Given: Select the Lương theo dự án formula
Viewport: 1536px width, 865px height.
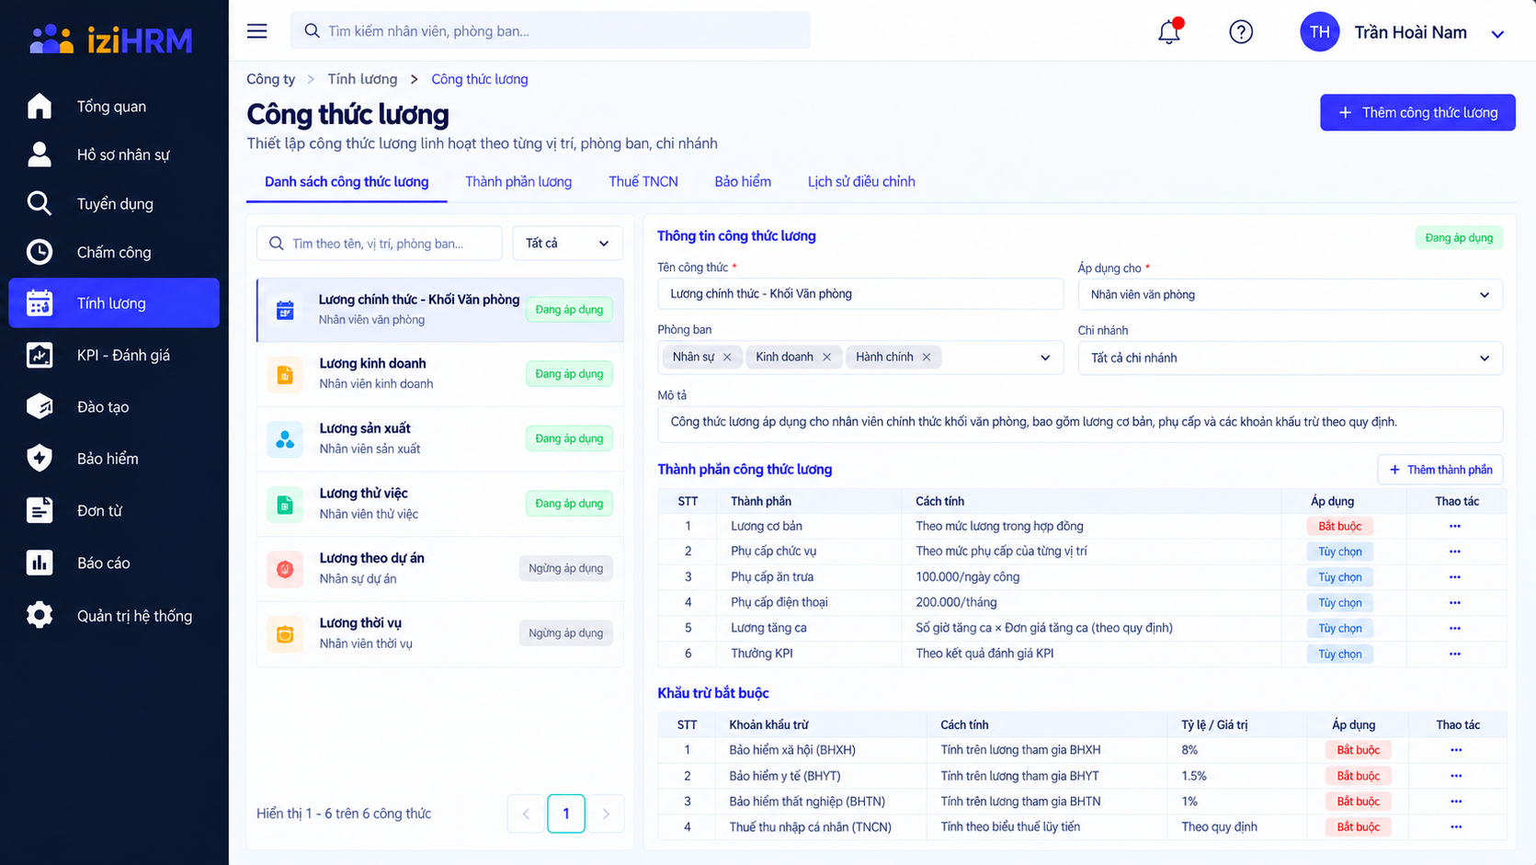Looking at the screenshot, I should click(x=439, y=568).
